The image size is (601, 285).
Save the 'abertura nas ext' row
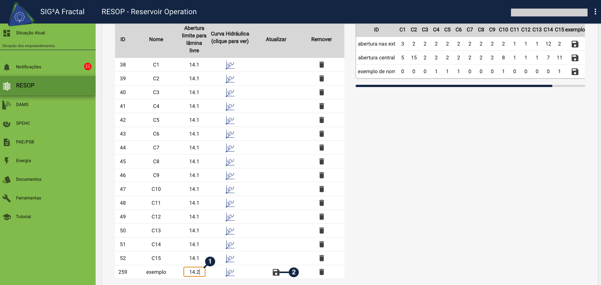575,44
